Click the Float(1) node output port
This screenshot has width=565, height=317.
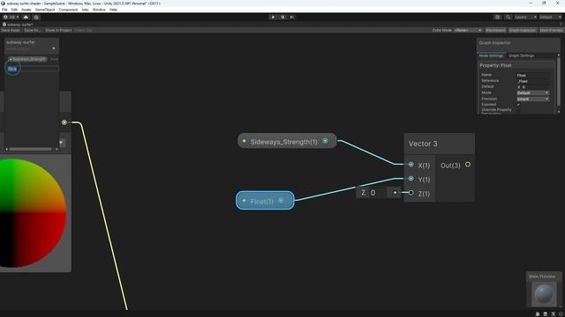(281, 201)
